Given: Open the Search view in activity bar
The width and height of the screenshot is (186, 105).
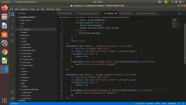Looking at the screenshot, I should (12, 21).
